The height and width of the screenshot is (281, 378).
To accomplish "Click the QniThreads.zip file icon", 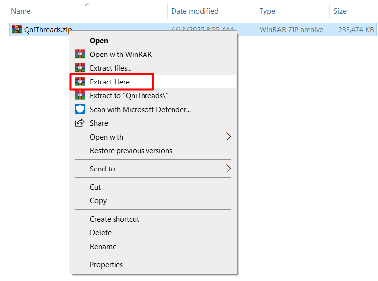I will click(x=17, y=29).
